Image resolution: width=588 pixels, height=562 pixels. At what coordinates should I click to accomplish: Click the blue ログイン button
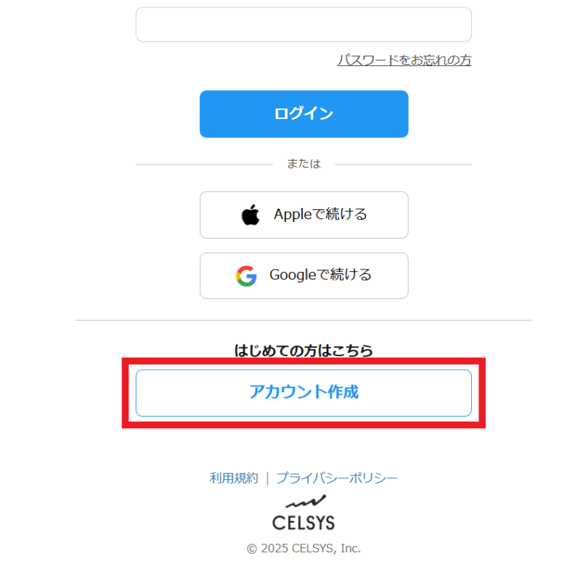point(304,114)
